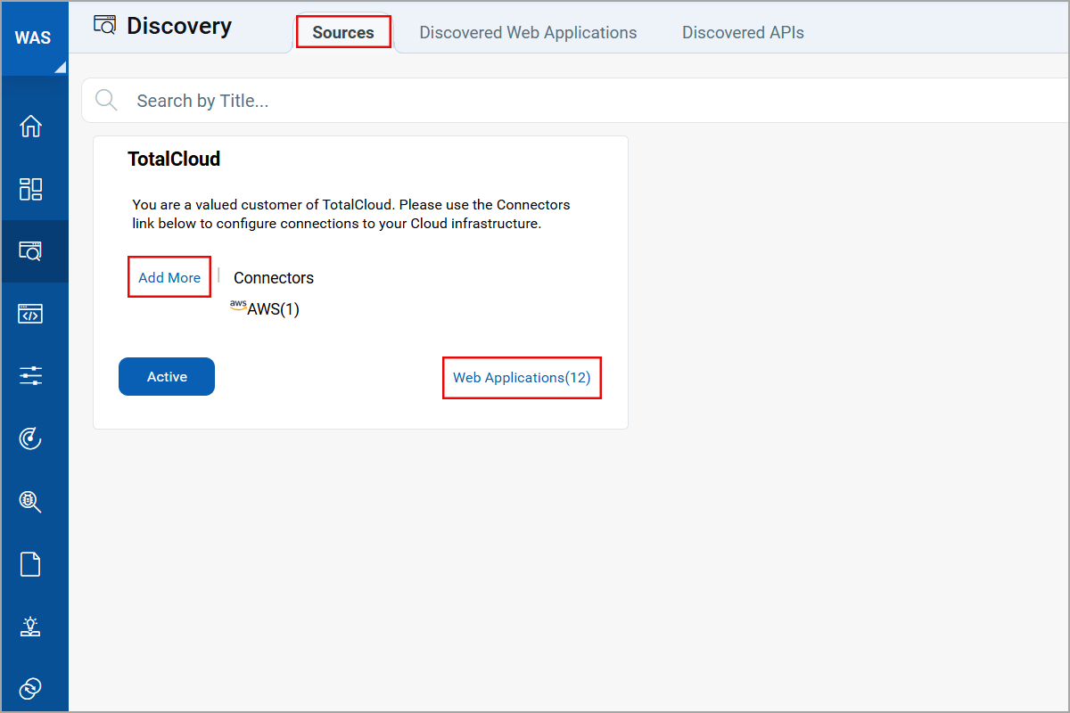Focus the Search by Title field

575,100
